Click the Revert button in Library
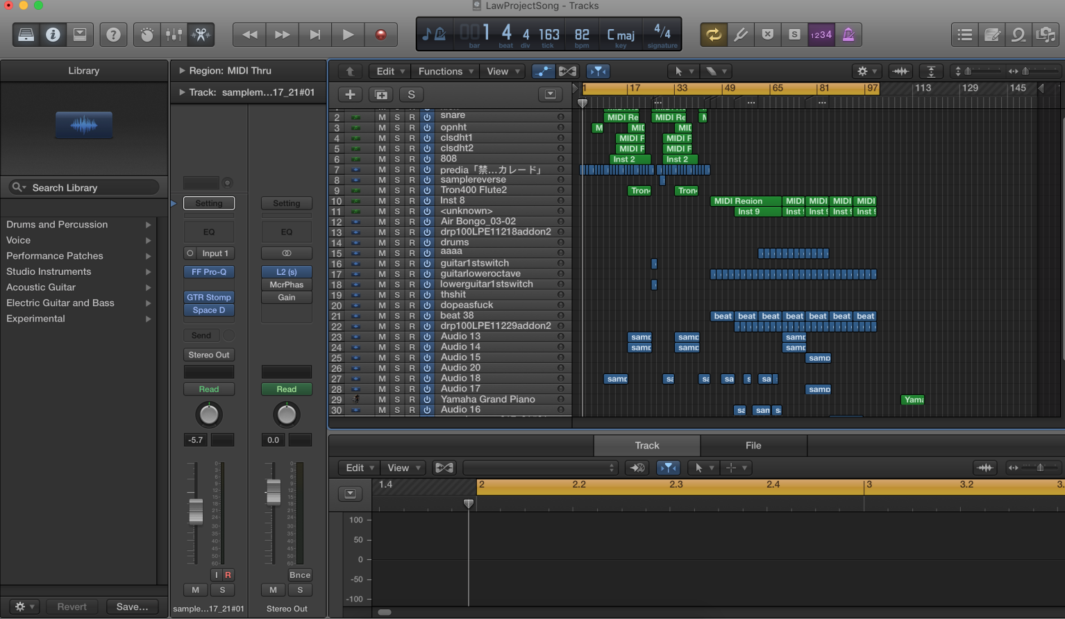The image size is (1065, 619). coord(72,607)
